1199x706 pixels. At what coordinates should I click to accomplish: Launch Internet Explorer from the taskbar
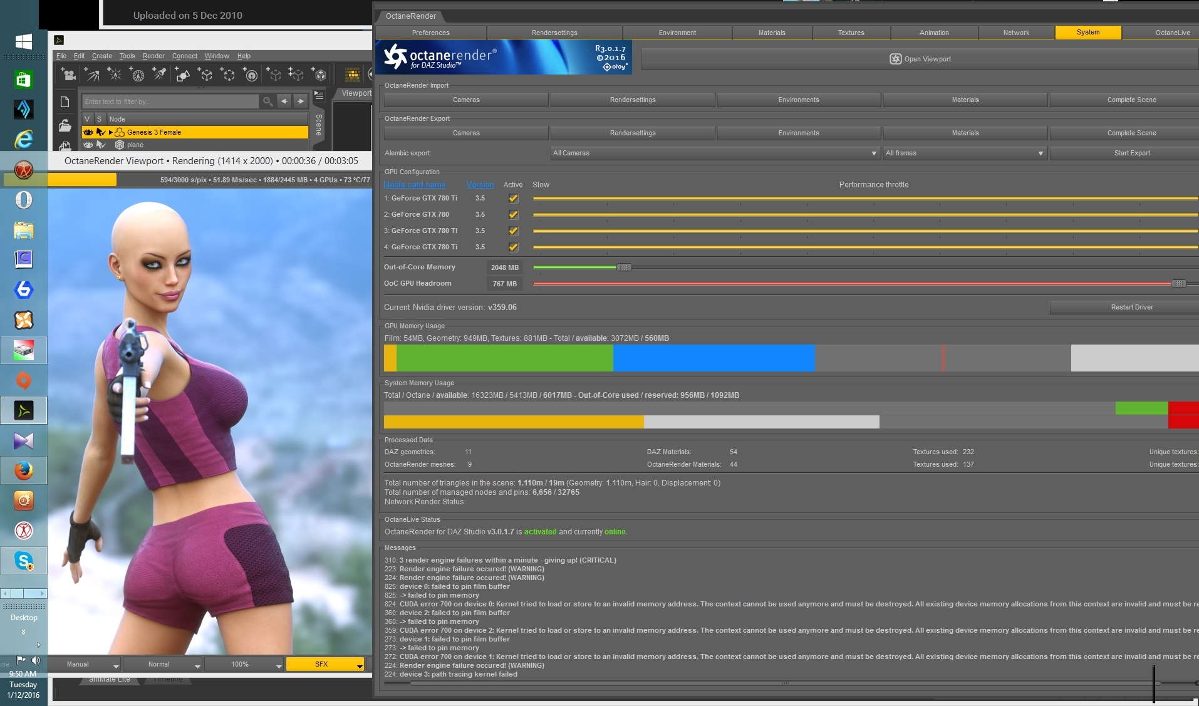[x=23, y=139]
